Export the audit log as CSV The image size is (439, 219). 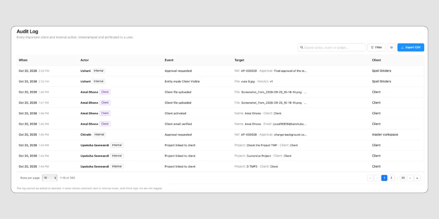click(x=411, y=47)
